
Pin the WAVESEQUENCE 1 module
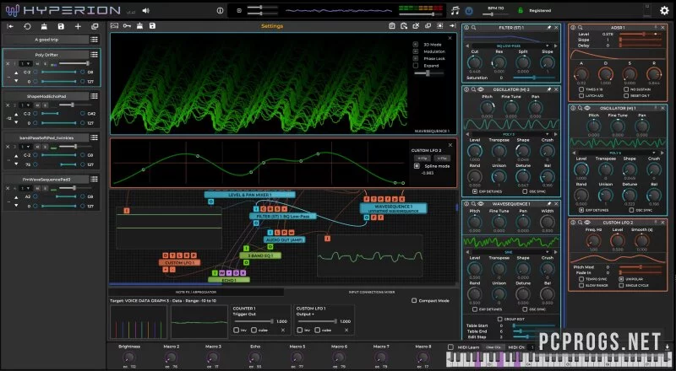[x=548, y=203]
